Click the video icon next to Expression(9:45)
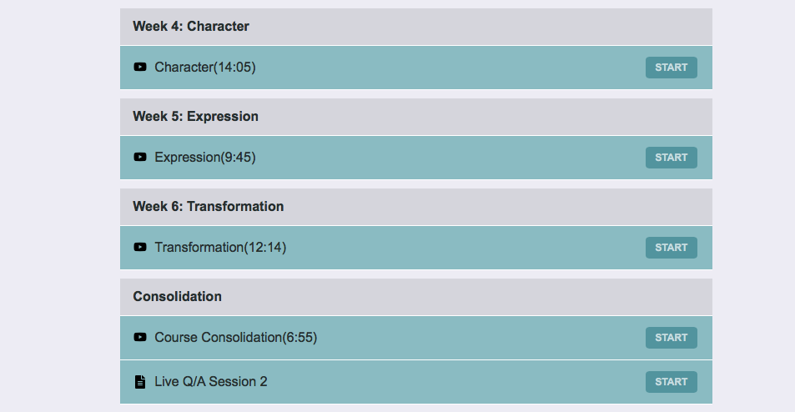 tap(140, 157)
